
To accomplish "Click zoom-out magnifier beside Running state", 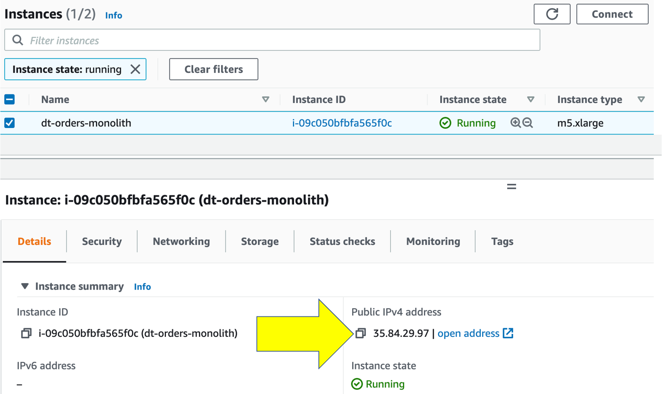I will click(x=528, y=123).
